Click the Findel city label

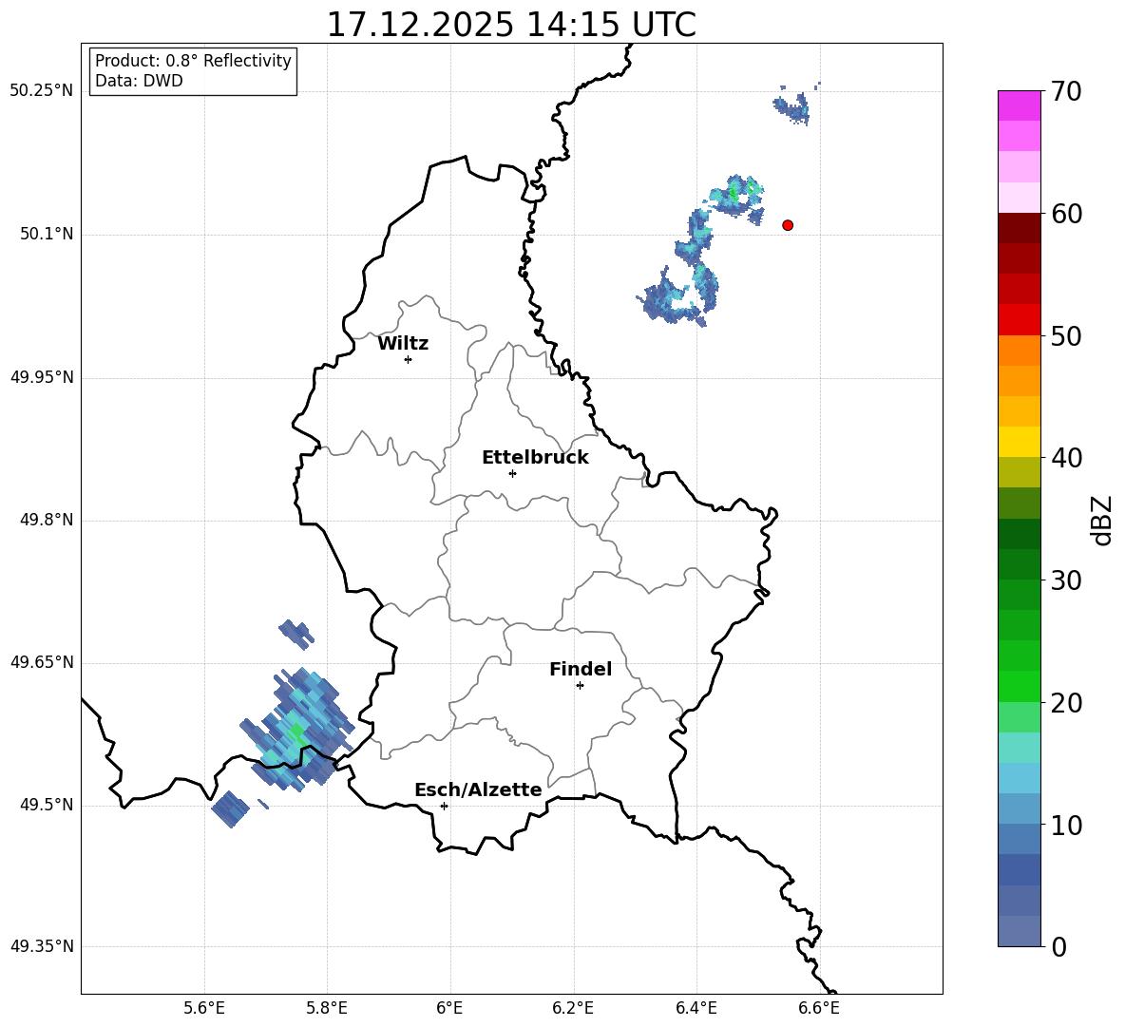[581, 669]
